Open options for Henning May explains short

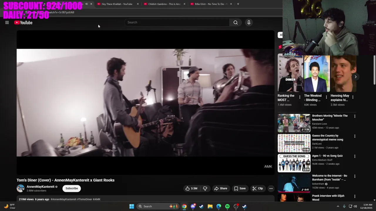pyautogui.click(x=353, y=97)
